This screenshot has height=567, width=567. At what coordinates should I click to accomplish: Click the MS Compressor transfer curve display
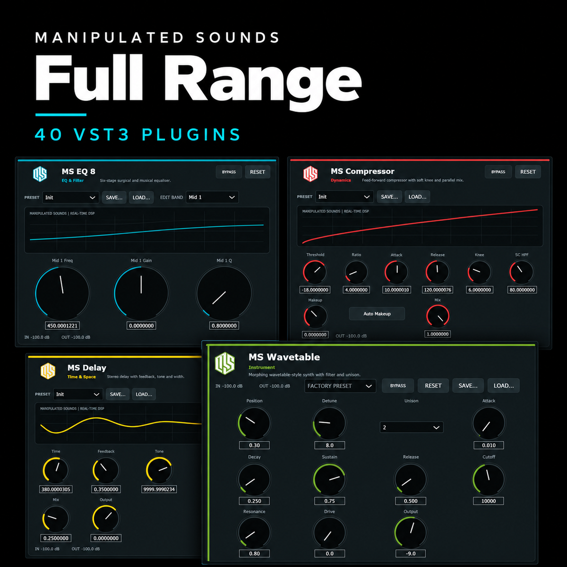click(x=420, y=226)
